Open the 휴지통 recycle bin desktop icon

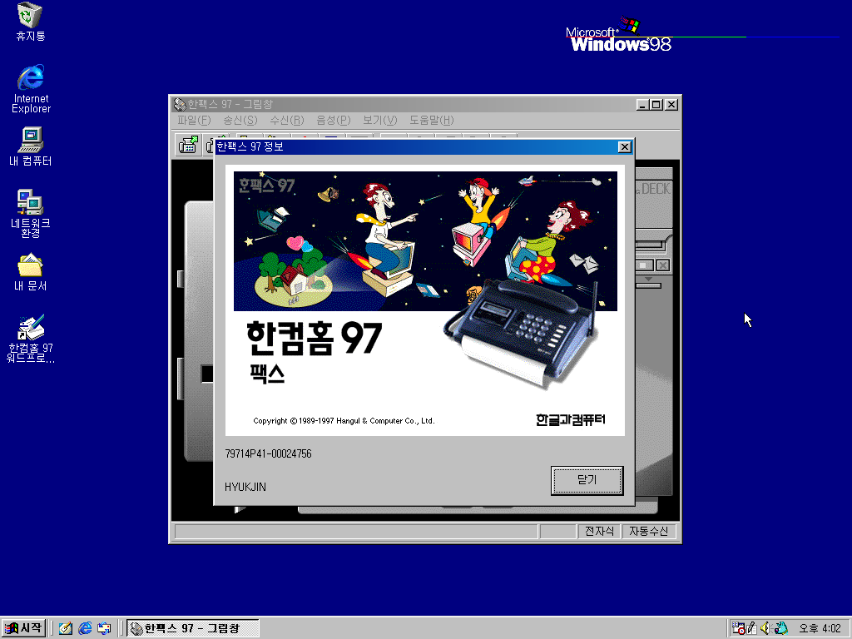click(31, 22)
